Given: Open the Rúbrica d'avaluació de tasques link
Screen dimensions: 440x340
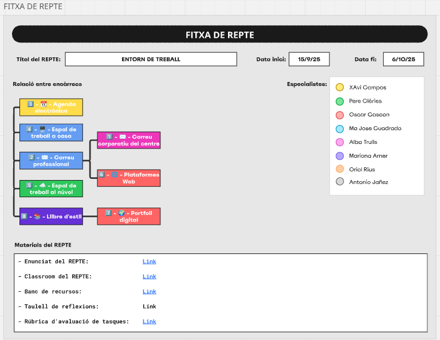Looking at the screenshot, I should click(149, 322).
